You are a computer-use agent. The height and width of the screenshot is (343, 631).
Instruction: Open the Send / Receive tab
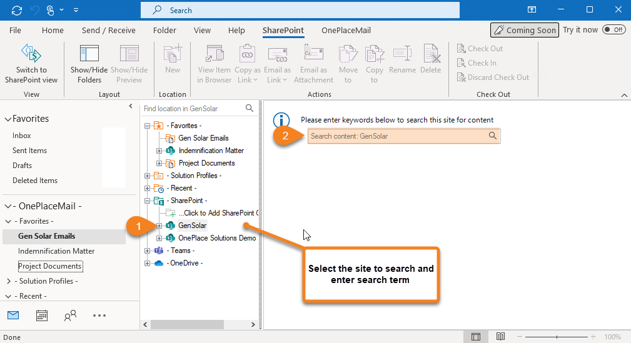tap(109, 30)
